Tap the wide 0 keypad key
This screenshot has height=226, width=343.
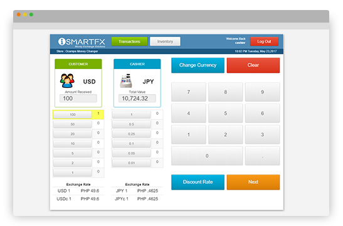click(x=207, y=156)
